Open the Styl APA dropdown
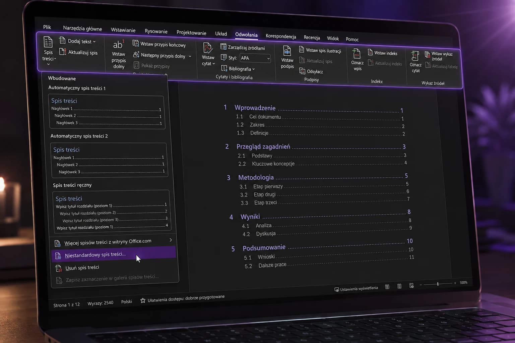Screen dimensions: 515x343 [255, 58]
